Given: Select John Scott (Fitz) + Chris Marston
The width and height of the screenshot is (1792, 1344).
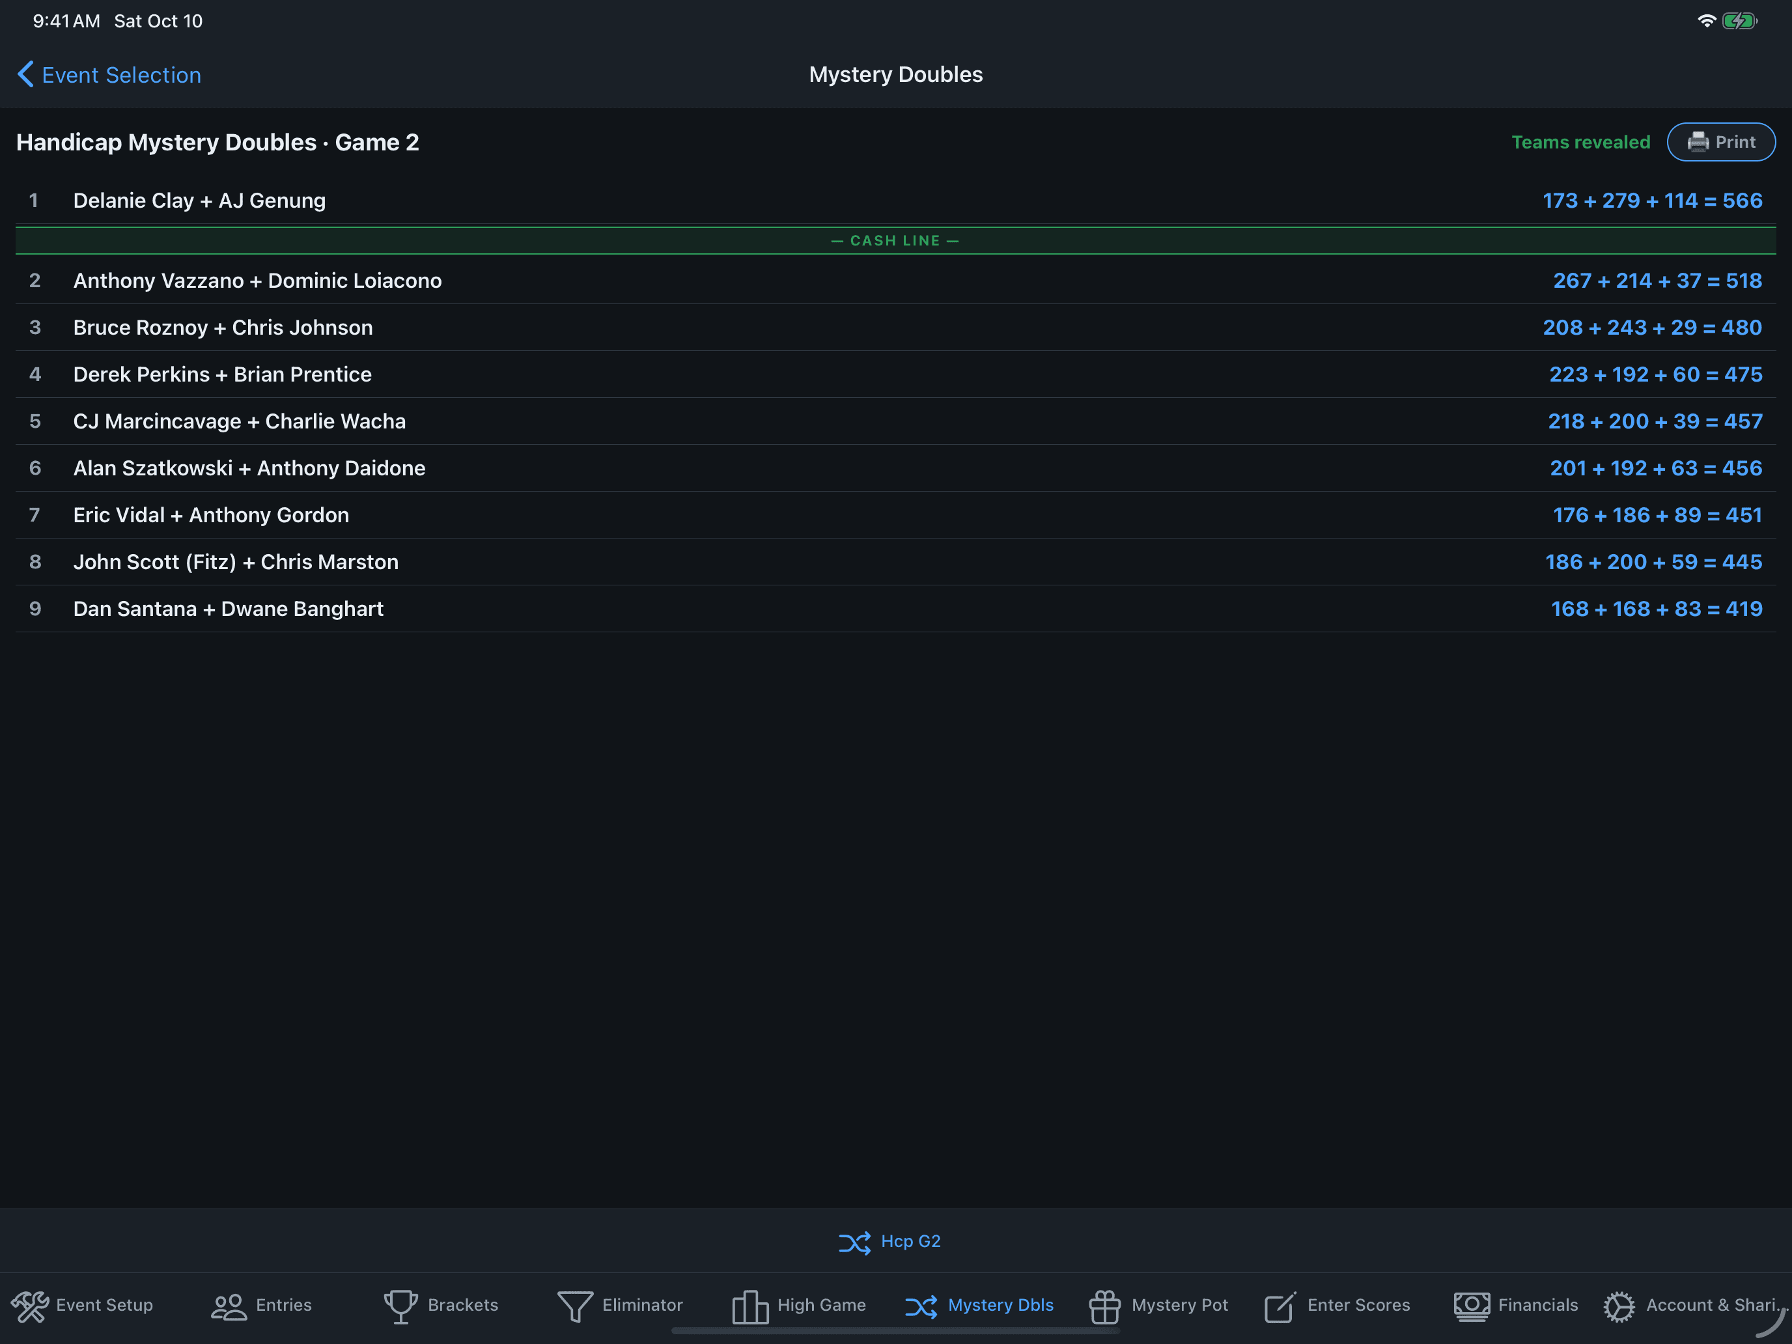Looking at the screenshot, I should pyautogui.click(x=896, y=562).
